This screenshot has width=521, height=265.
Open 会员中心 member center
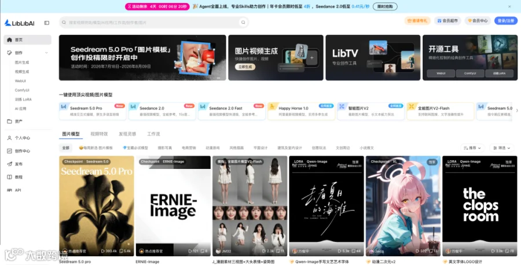pos(478,21)
